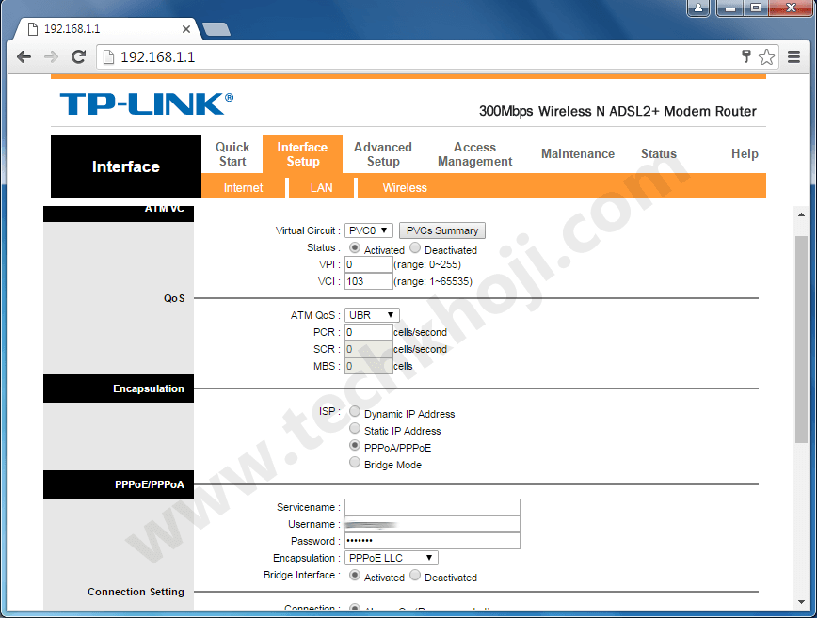817x618 pixels.
Task: Select Dynamic IP Address ISP option
Action: [355, 412]
